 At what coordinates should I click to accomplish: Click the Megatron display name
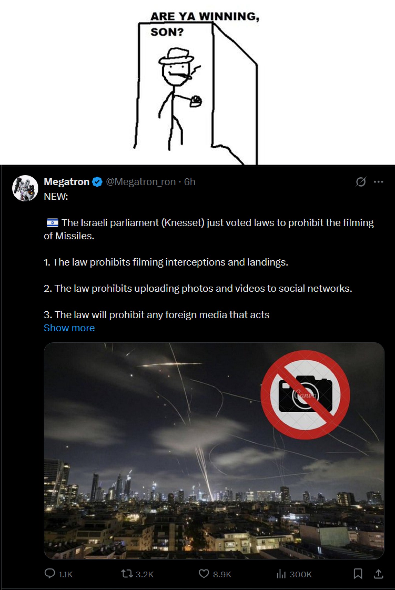point(67,182)
